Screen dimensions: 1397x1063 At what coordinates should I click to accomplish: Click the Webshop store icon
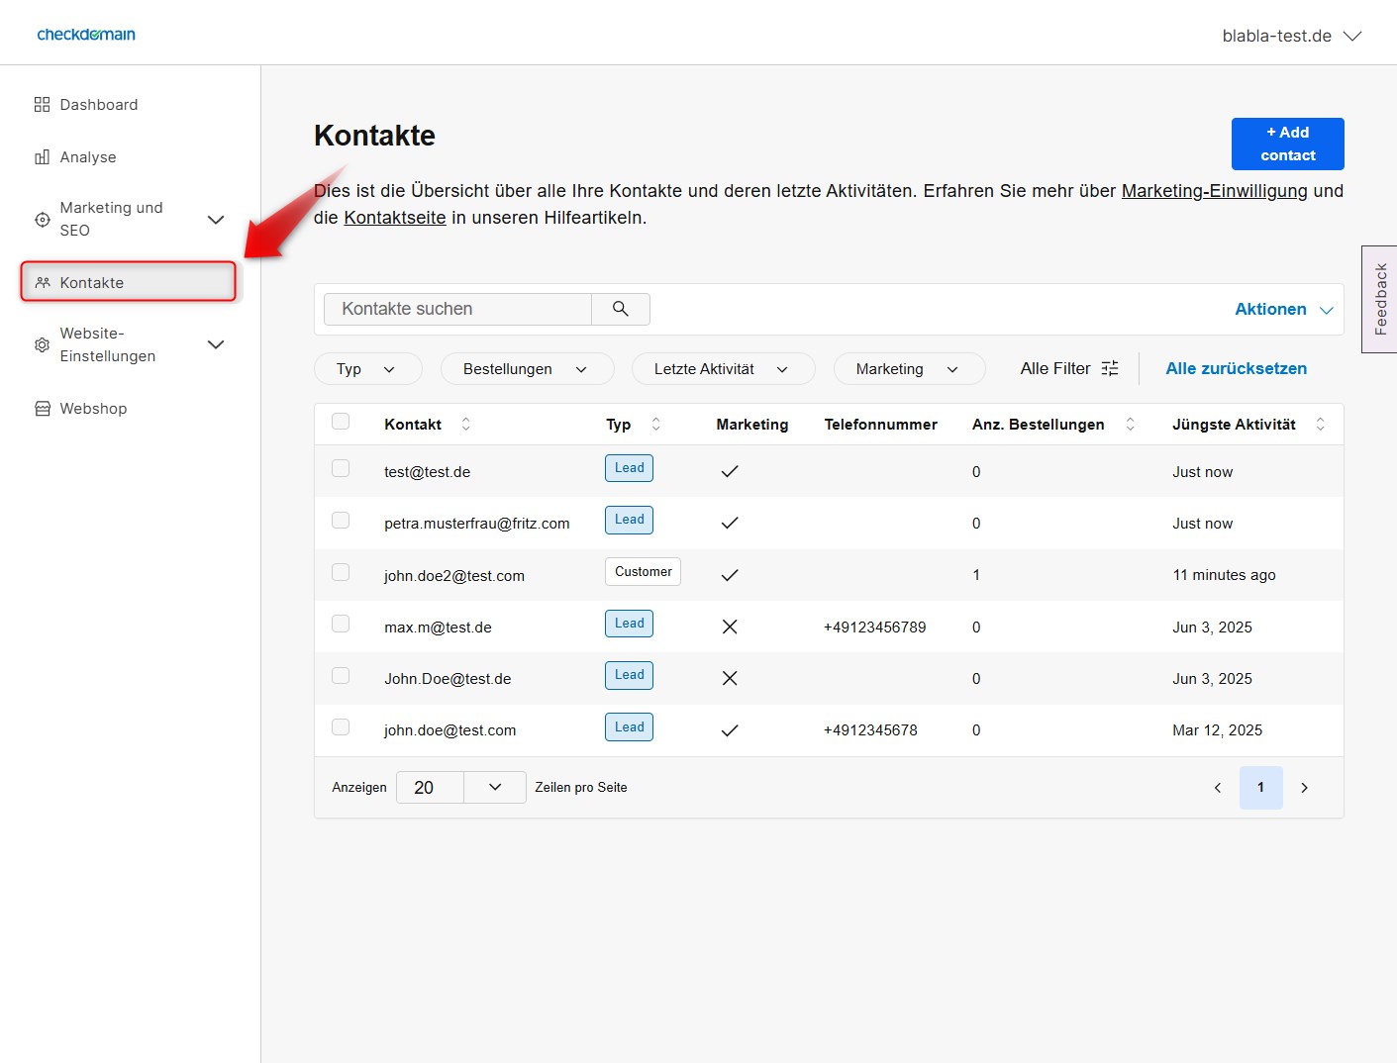click(42, 409)
